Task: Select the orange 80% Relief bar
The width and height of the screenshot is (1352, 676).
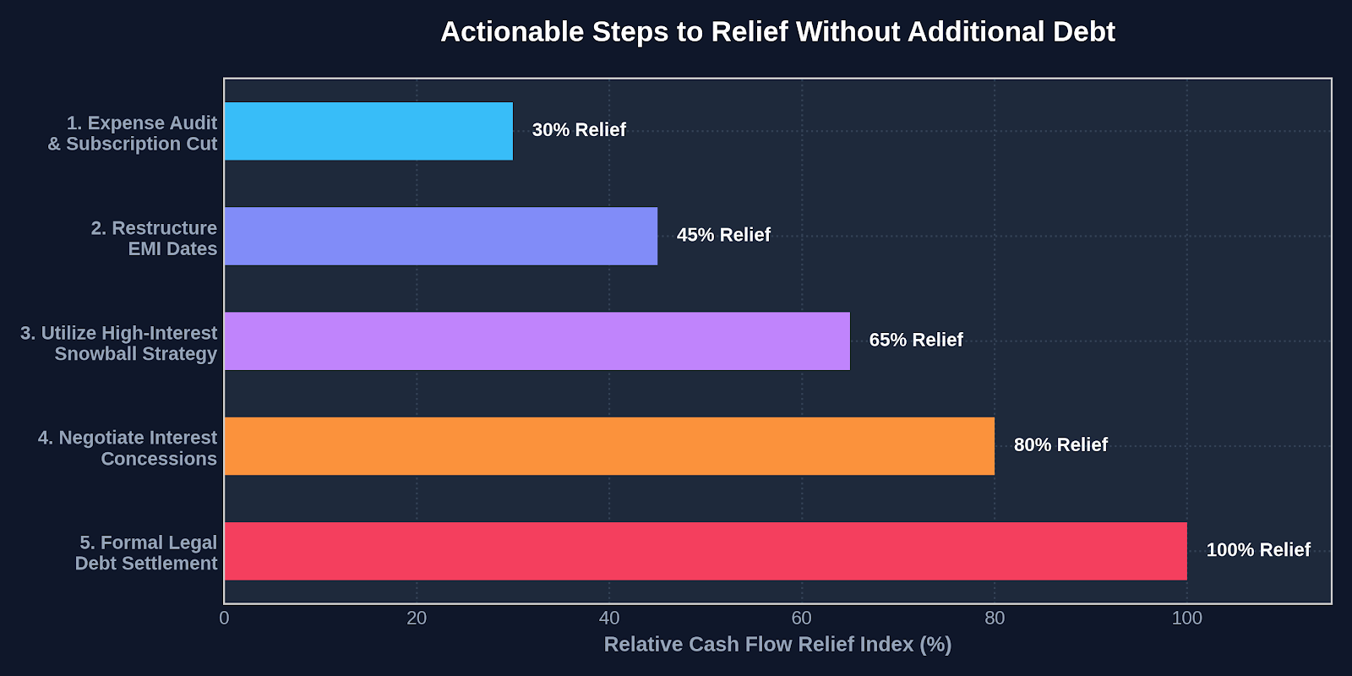Action: click(x=609, y=446)
